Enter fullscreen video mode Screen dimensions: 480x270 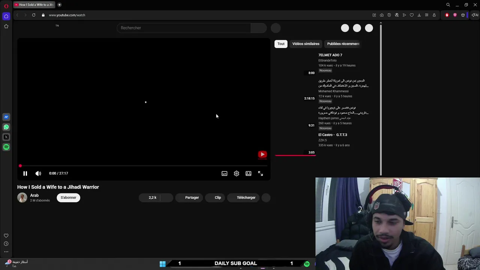click(x=261, y=174)
